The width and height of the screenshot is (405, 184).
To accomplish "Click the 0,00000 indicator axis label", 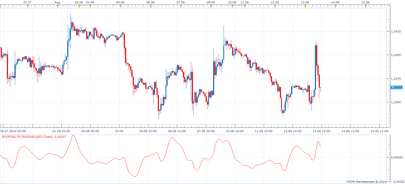I will coord(397,157).
